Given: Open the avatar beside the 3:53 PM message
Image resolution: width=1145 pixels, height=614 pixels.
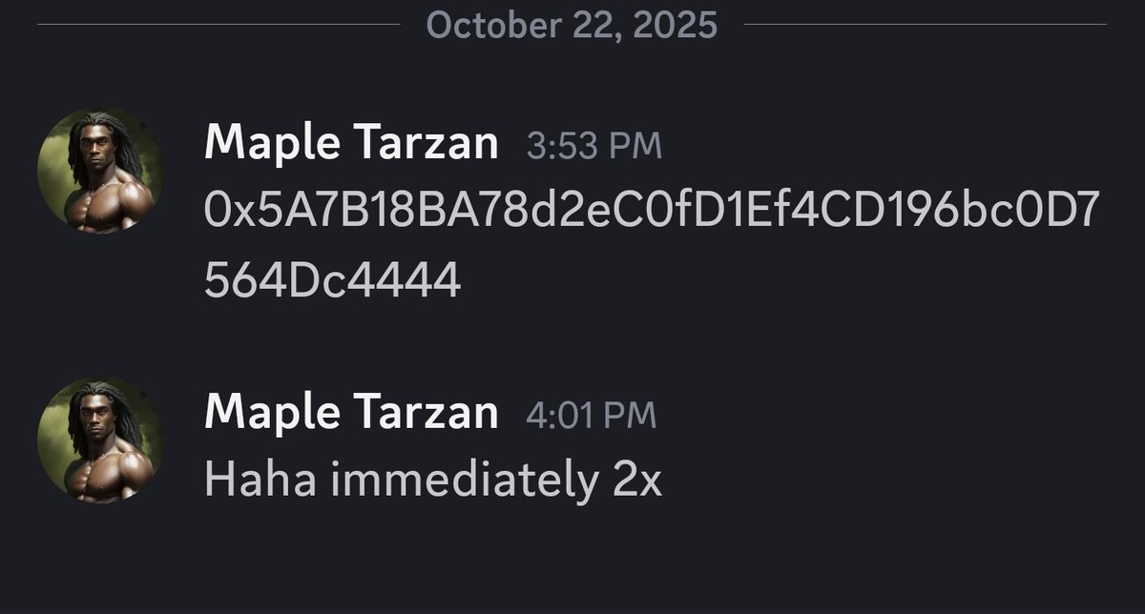Looking at the screenshot, I should pyautogui.click(x=99, y=170).
